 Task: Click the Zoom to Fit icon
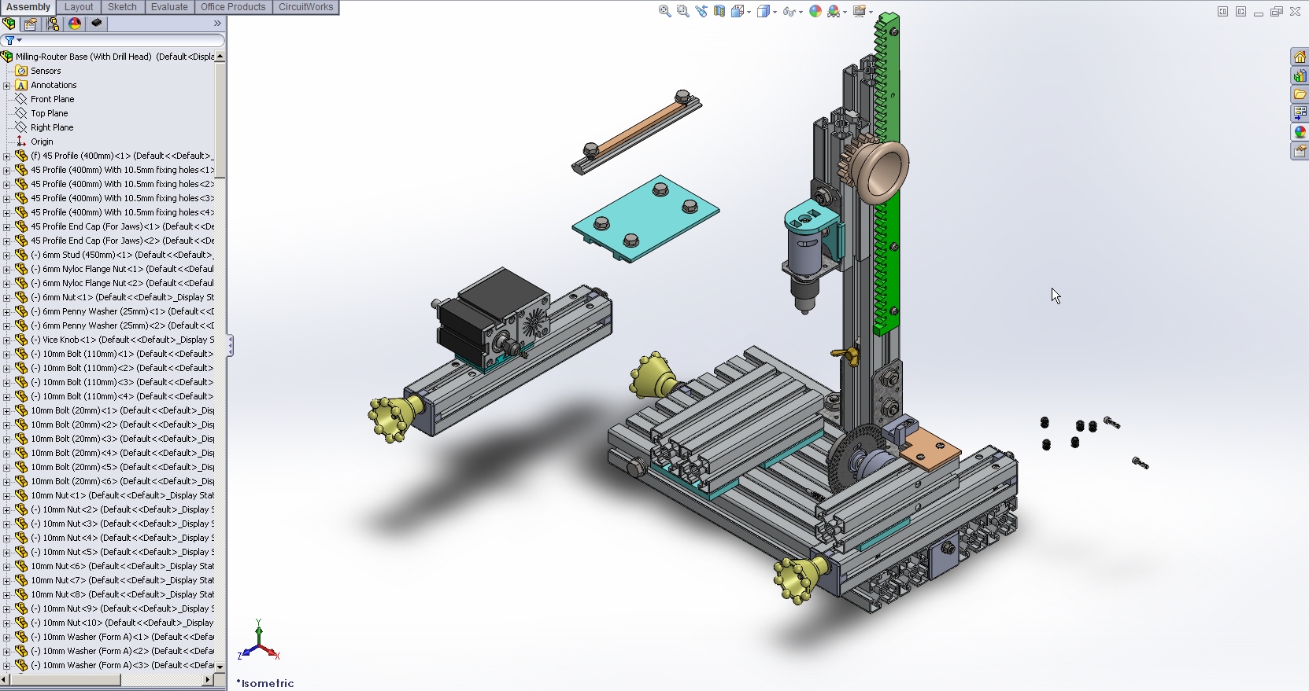[665, 11]
